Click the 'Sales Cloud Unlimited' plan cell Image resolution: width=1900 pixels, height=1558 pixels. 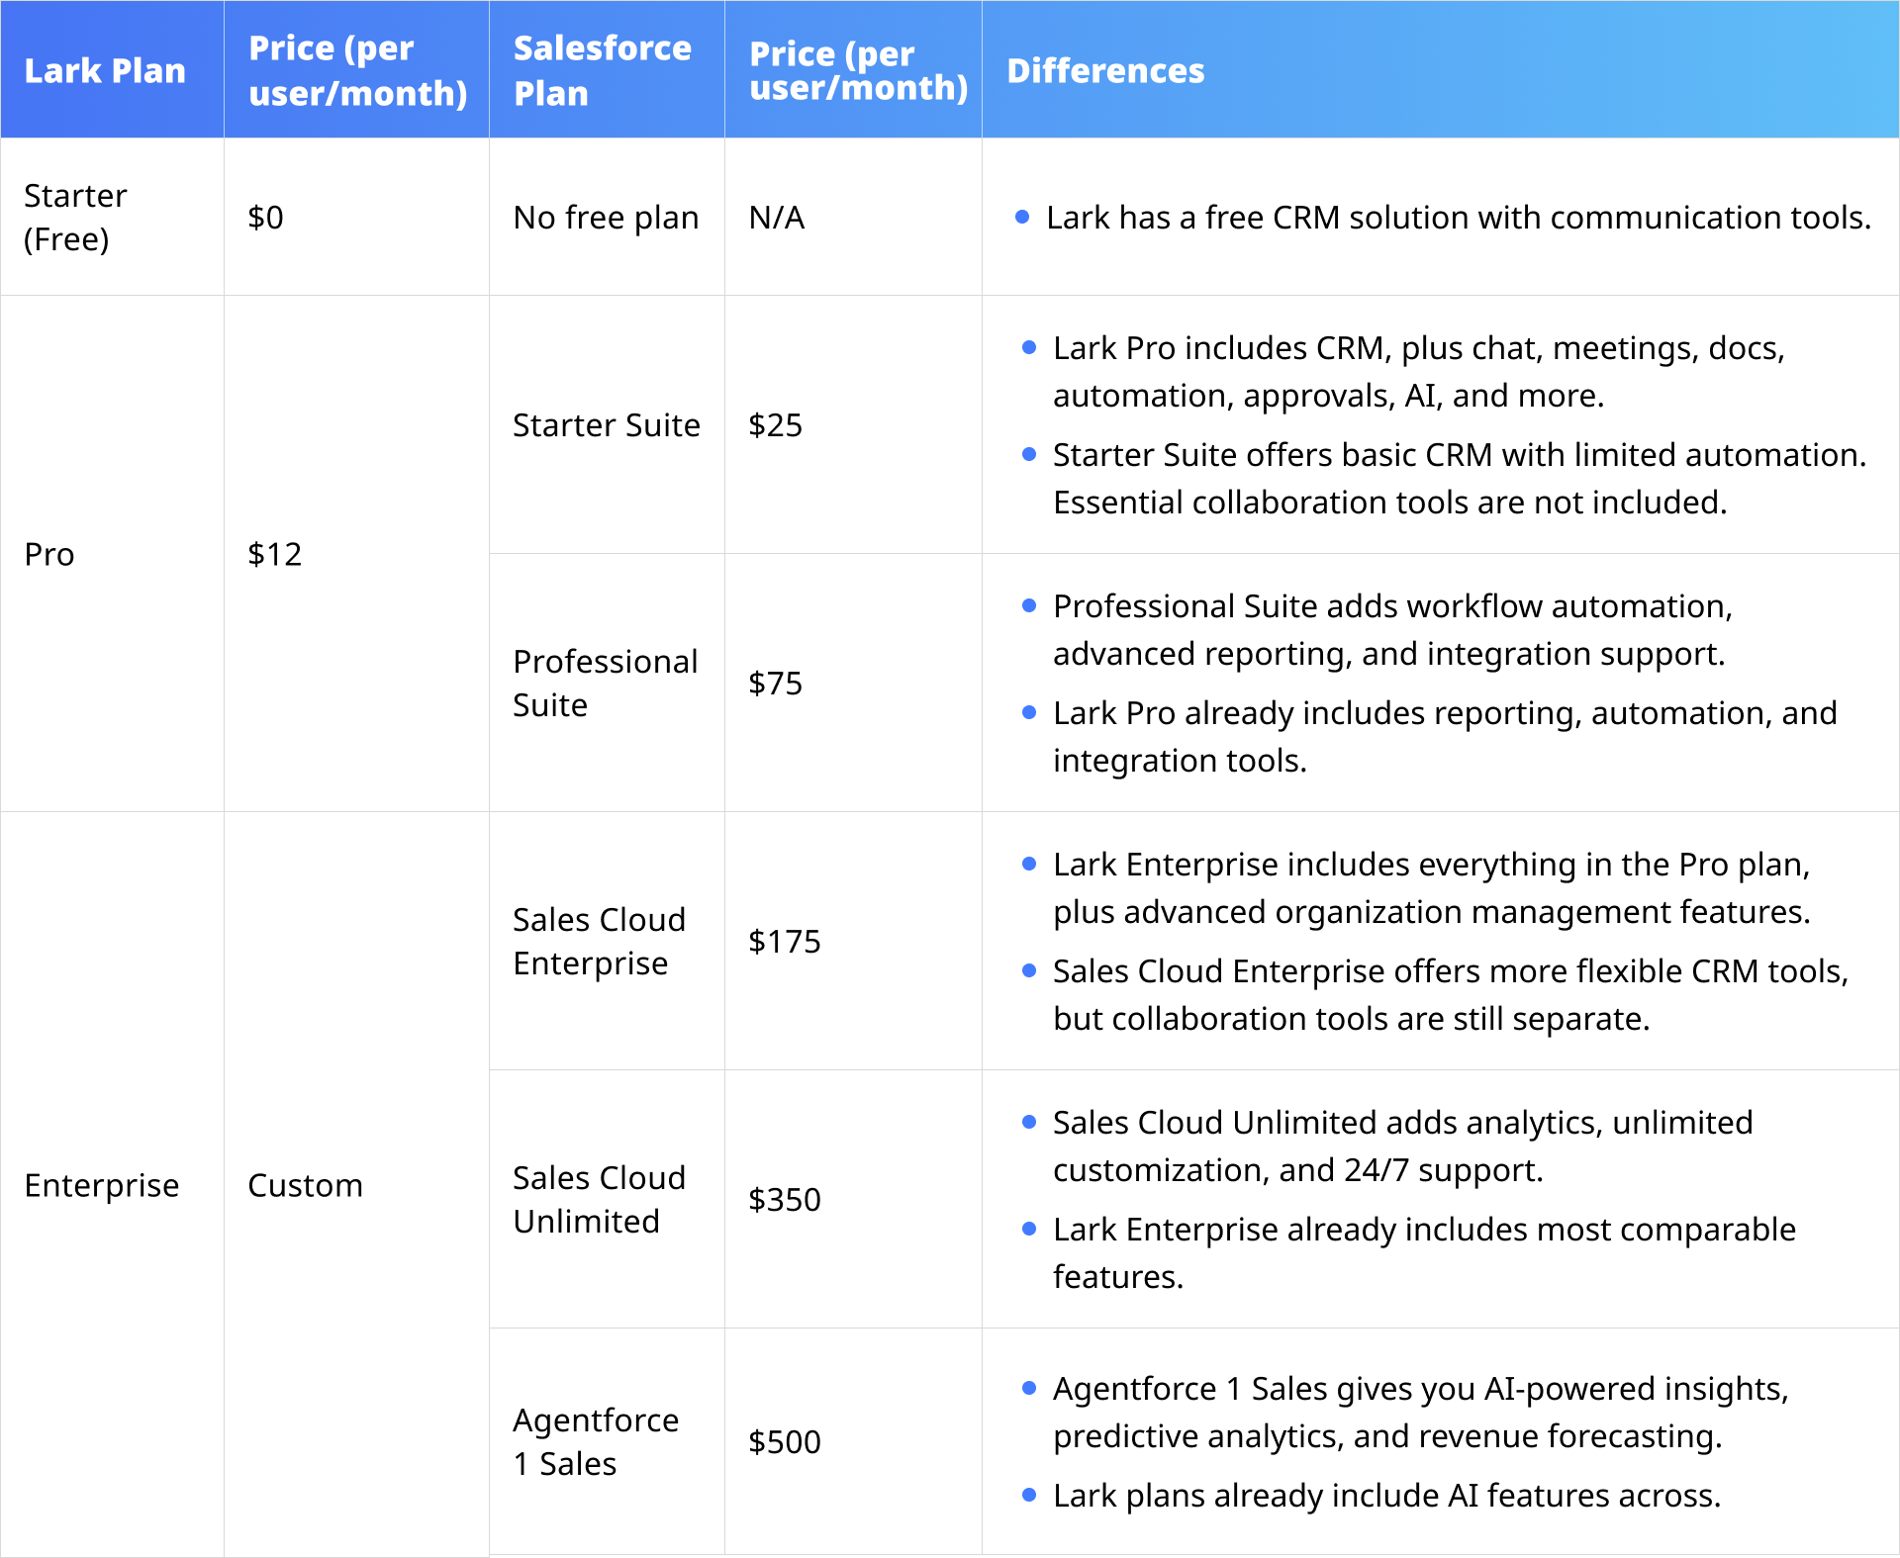(599, 1200)
